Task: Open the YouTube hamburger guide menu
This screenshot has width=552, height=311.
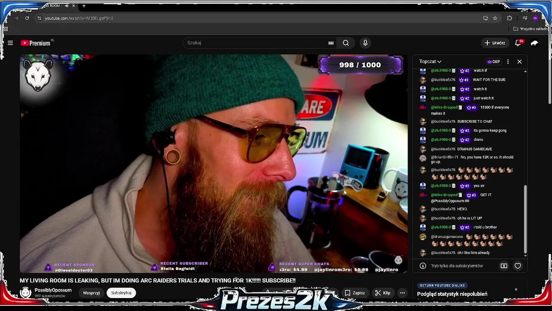Action: [x=10, y=43]
